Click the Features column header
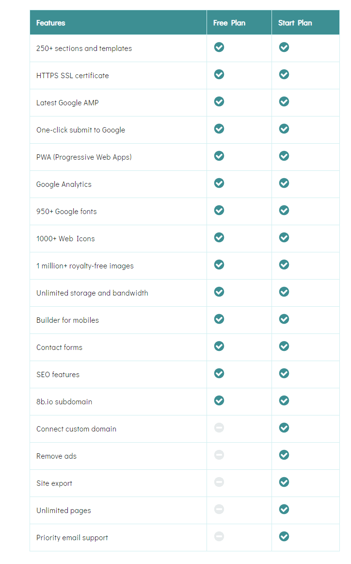The image size is (351, 564). tap(50, 23)
